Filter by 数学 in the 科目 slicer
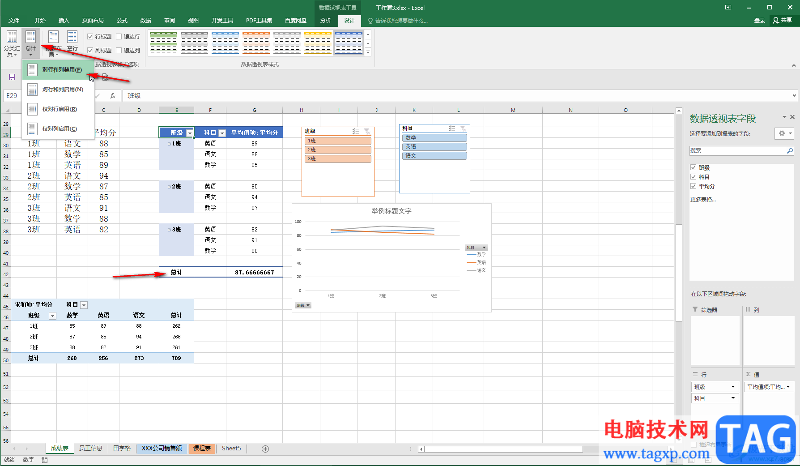 click(434, 138)
